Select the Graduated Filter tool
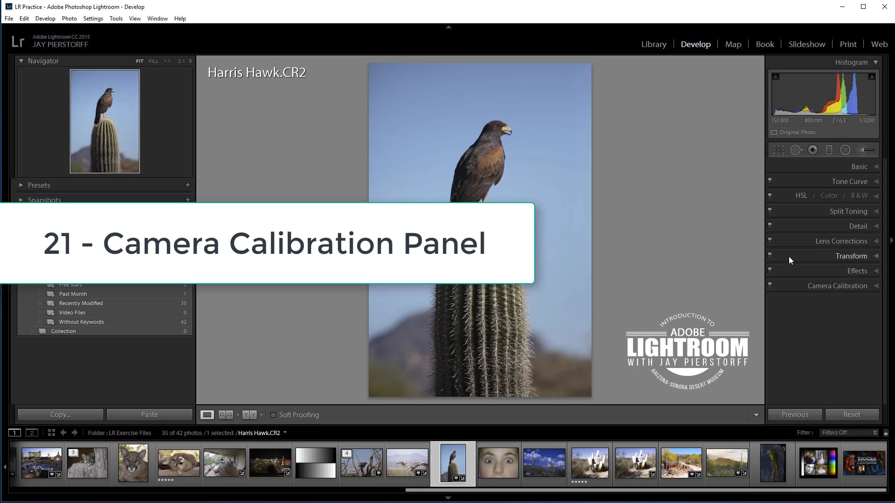Image resolution: width=895 pixels, height=503 pixels. [829, 150]
